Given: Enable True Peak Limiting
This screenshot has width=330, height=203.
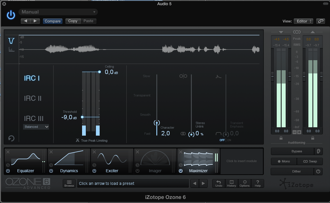Looking at the screenshot, I should (92, 141).
